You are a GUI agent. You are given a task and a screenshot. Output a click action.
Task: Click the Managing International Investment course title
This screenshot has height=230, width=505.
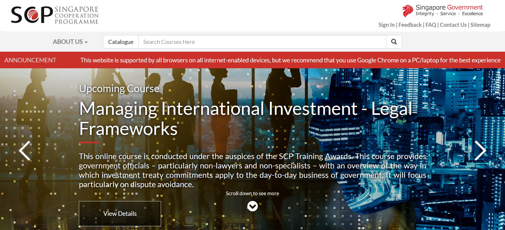pyautogui.click(x=246, y=119)
